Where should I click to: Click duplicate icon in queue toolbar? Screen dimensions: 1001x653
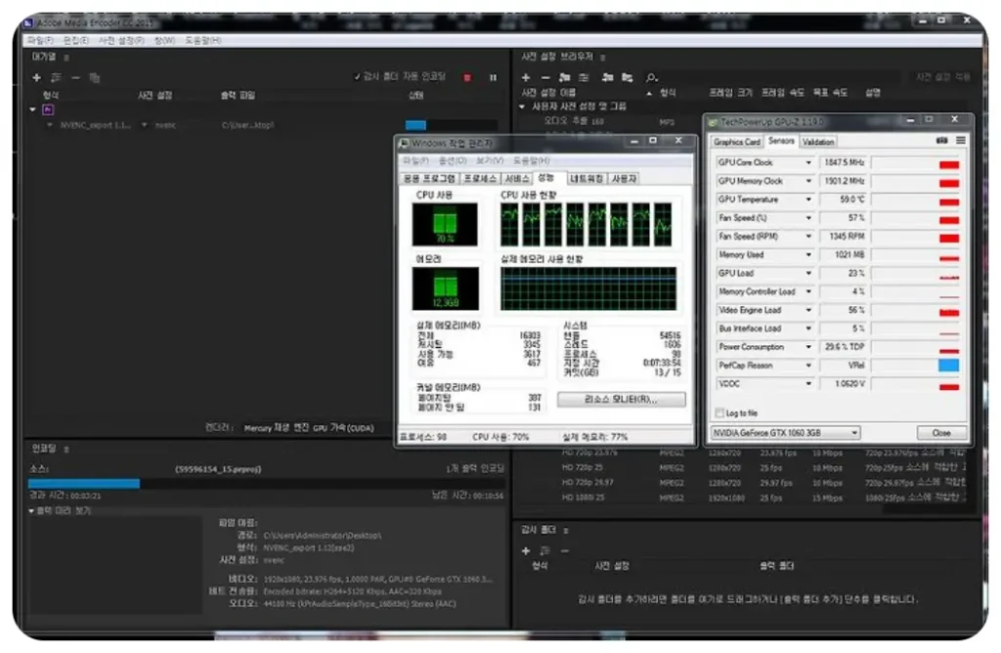[95, 78]
